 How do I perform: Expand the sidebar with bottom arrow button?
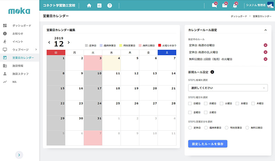coord(19,155)
